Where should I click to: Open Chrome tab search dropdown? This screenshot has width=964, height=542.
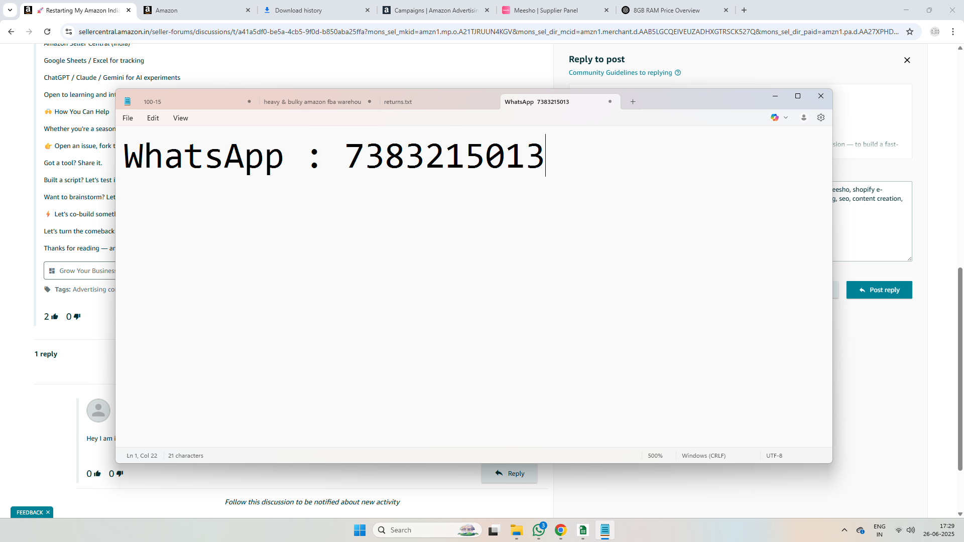(x=10, y=10)
